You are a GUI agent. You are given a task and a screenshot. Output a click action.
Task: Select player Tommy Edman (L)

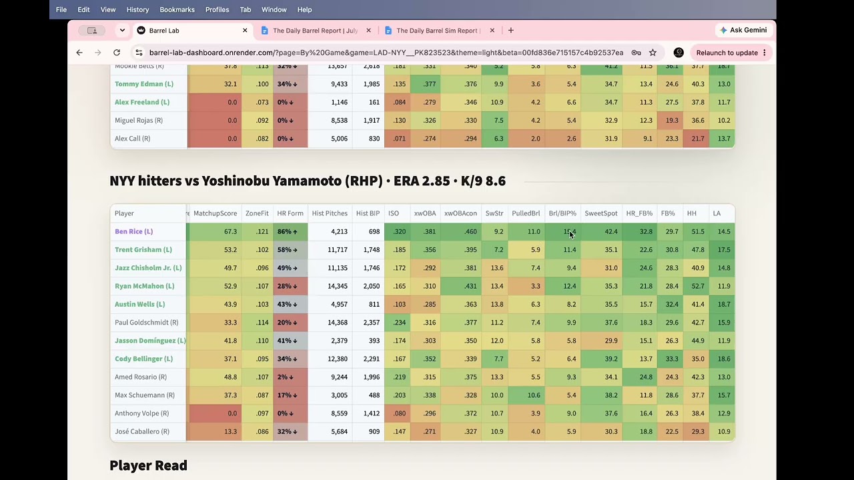144,84
